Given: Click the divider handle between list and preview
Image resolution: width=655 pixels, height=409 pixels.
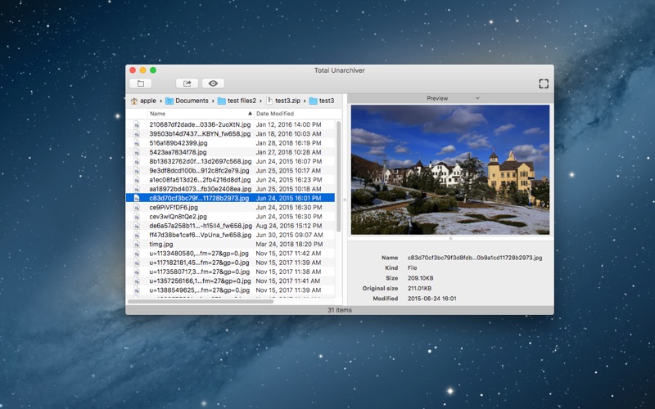Looking at the screenshot, I should [345, 199].
